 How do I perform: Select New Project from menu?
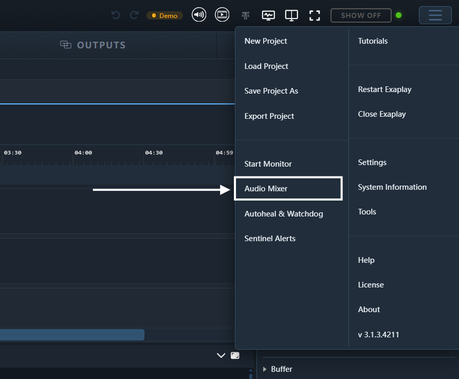click(x=266, y=41)
